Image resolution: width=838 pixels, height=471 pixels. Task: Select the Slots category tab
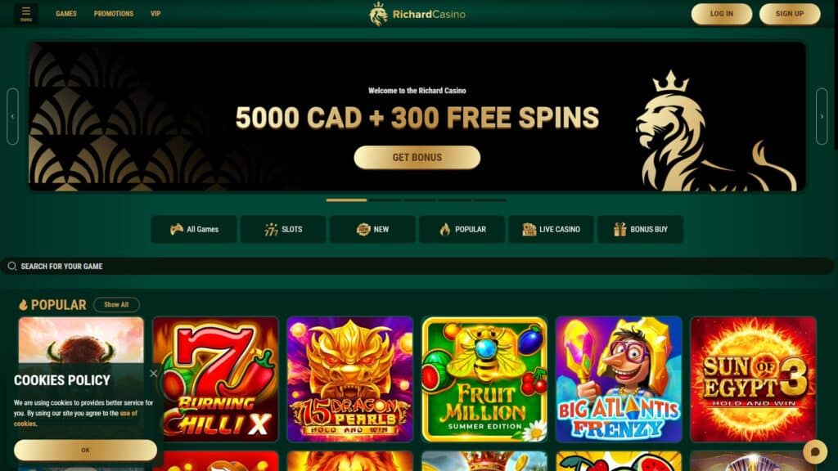tap(283, 230)
